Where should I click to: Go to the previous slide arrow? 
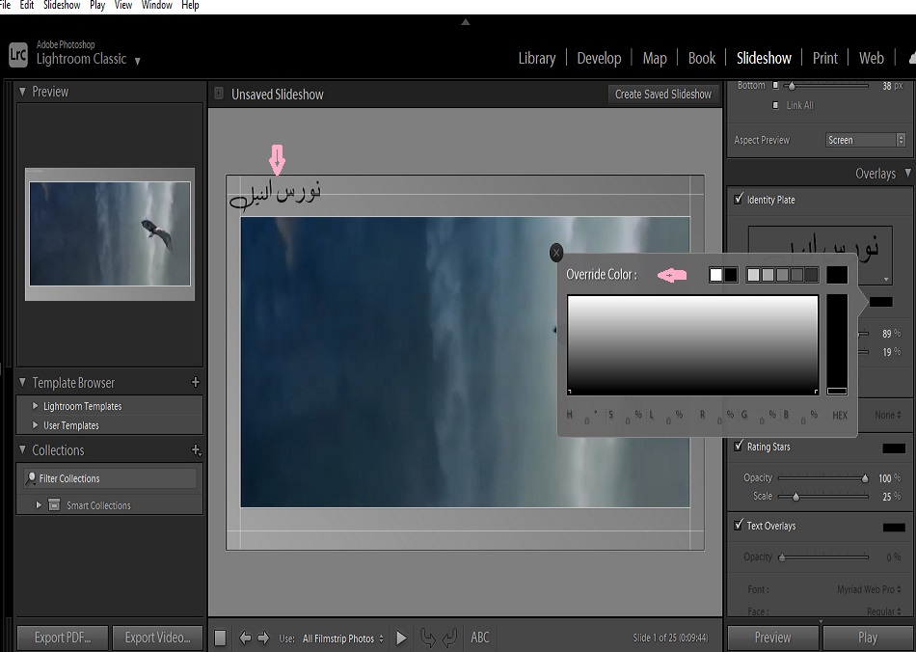(245, 638)
